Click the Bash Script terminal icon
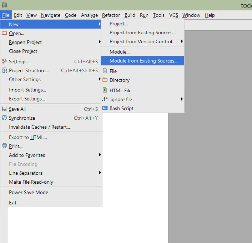Viewport: 252px width, 243px height. click(105, 108)
